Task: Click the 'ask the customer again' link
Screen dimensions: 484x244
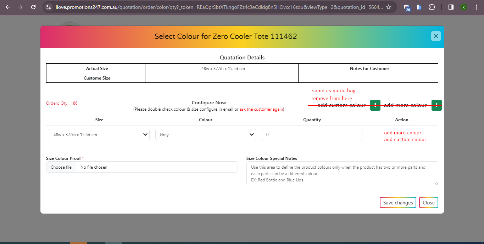Action: pos(261,109)
